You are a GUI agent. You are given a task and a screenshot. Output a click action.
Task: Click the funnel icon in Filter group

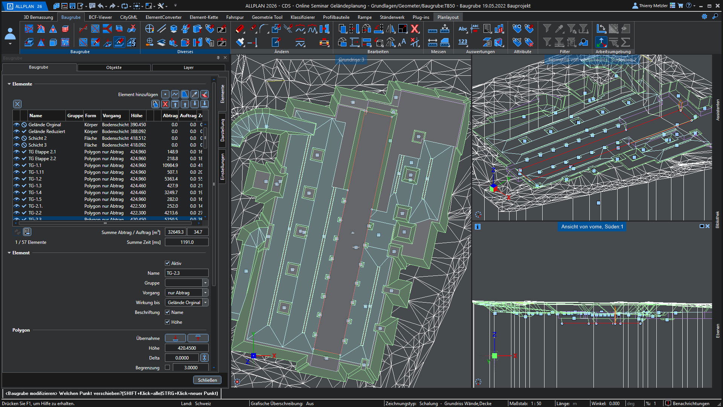[x=547, y=29]
